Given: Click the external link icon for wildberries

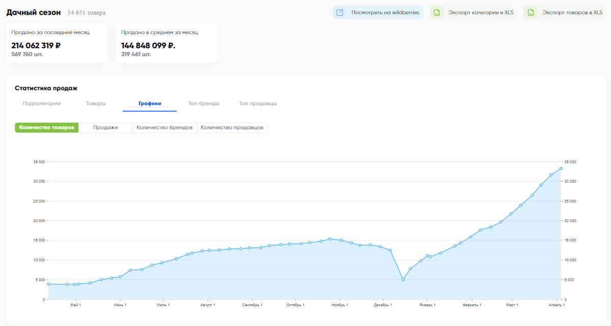Looking at the screenshot, I should pos(340,13).
